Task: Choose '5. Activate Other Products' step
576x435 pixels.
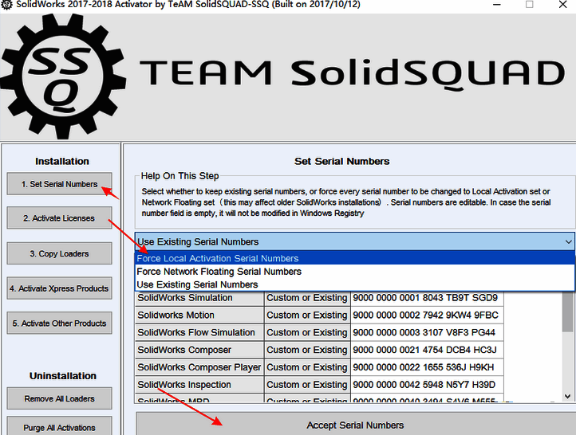Action: coord(59,323)
